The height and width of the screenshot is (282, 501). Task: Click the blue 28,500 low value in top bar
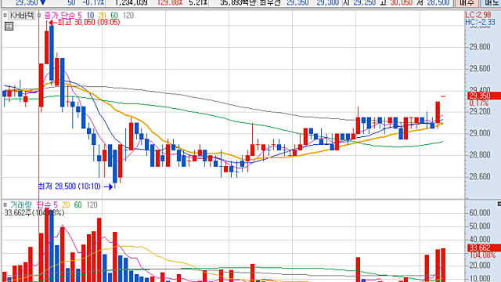click(x=438, y=3)
